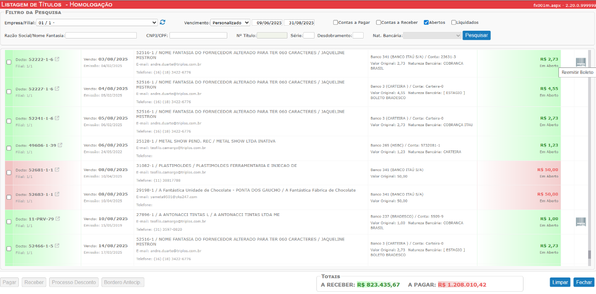Viewport: 596px width, 294px height.
Task: Click boleto barcode icon for document 52222-1-6
Action: coord(581,63)
